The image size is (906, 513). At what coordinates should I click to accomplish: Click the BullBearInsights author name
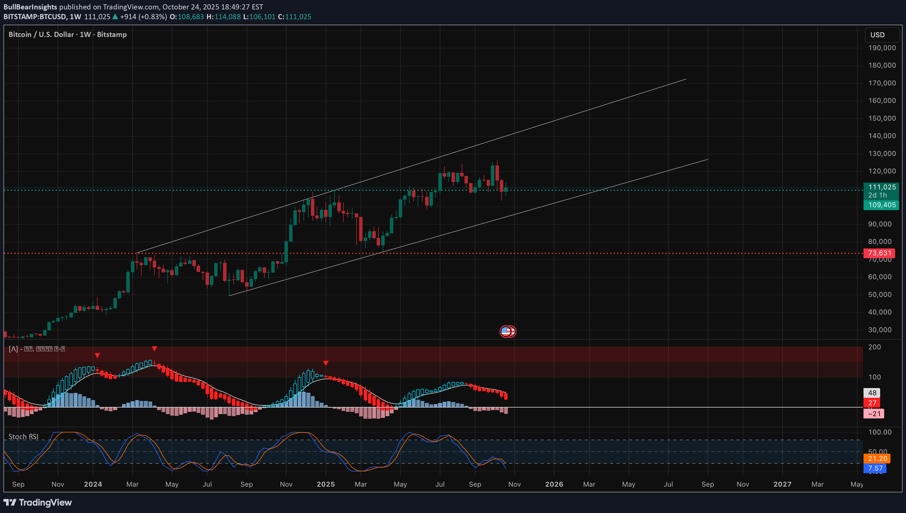(30, 7)
